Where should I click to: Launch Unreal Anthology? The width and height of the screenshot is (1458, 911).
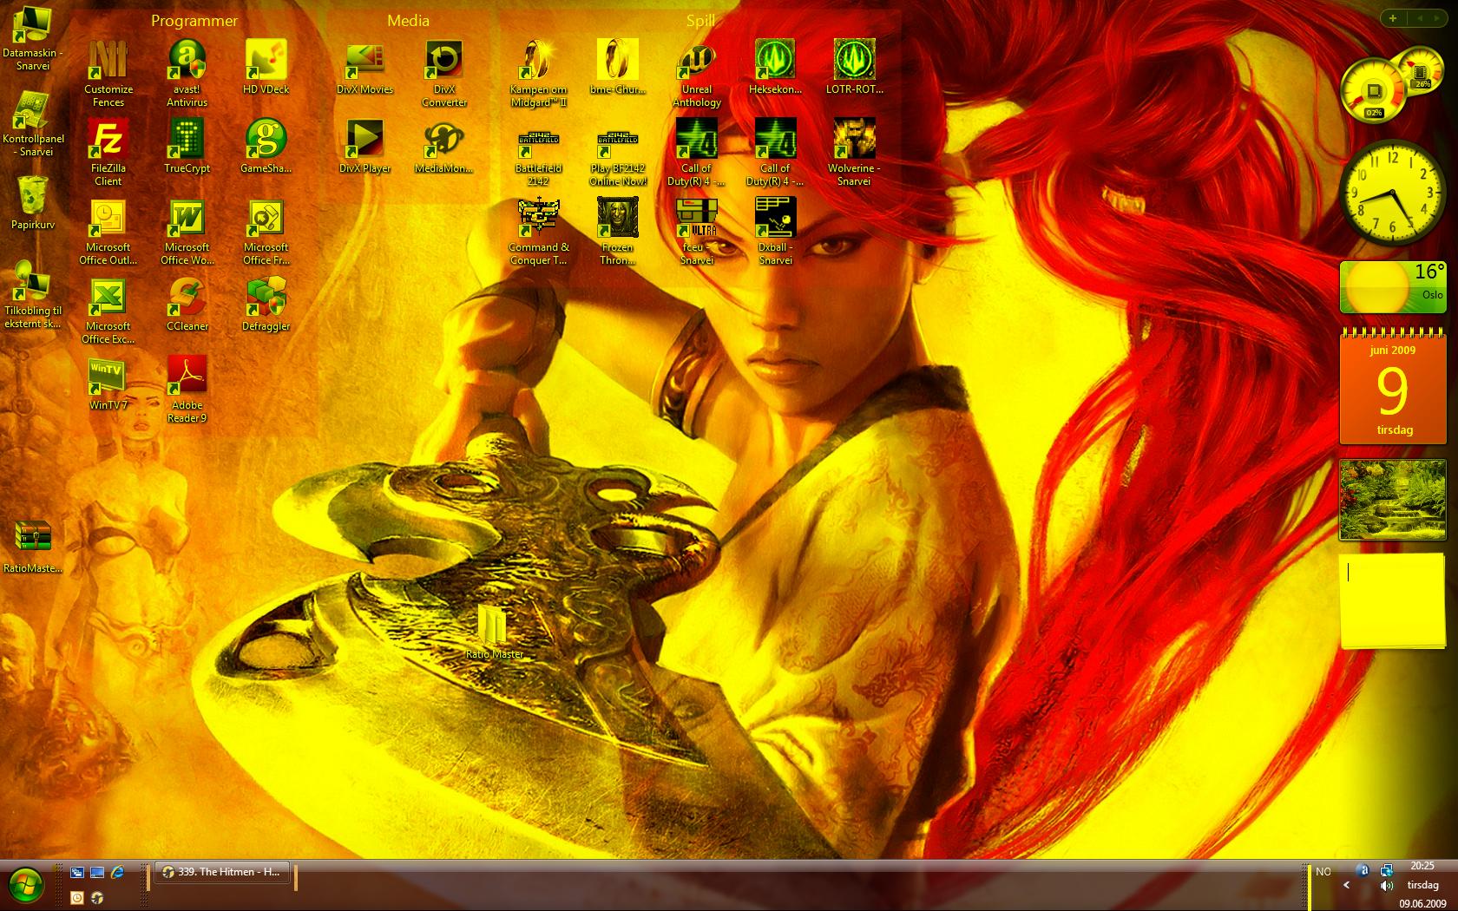[696, 74]
